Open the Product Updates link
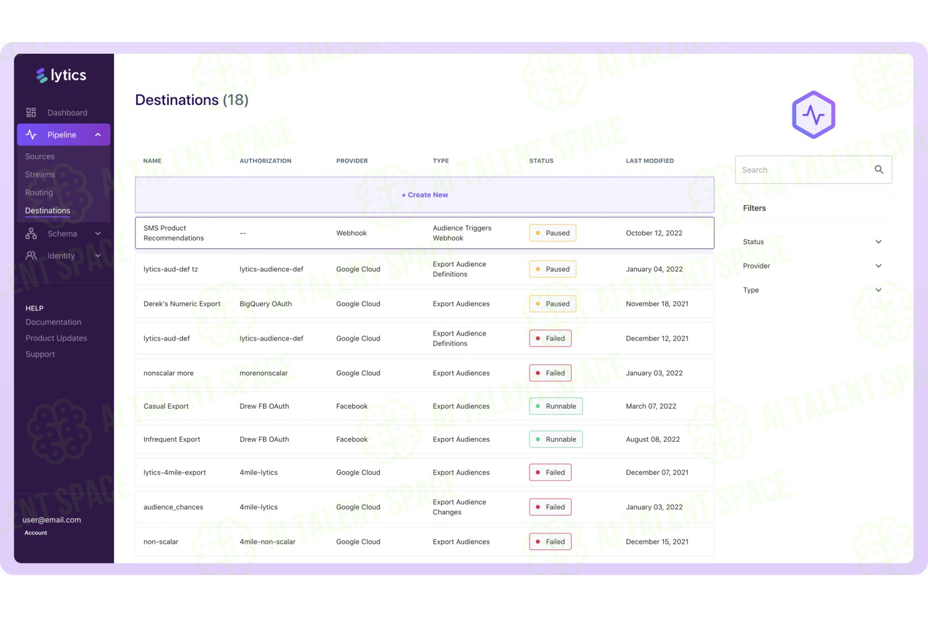This screenshot has width=928, height=618. pyautogui.click(x=56, y=338)
